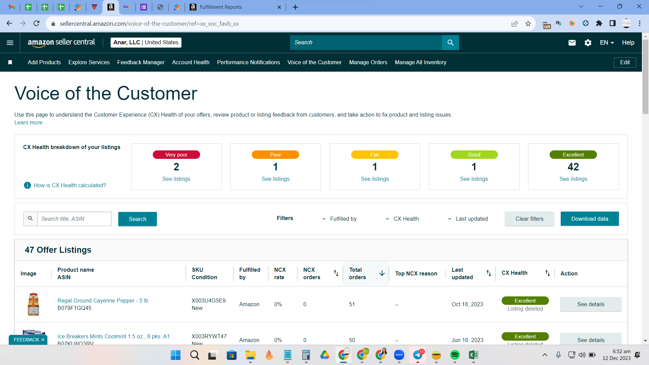Click the bookmark icon in favorites bar
This screenshot has width=649, height=365.
point(10,63)
